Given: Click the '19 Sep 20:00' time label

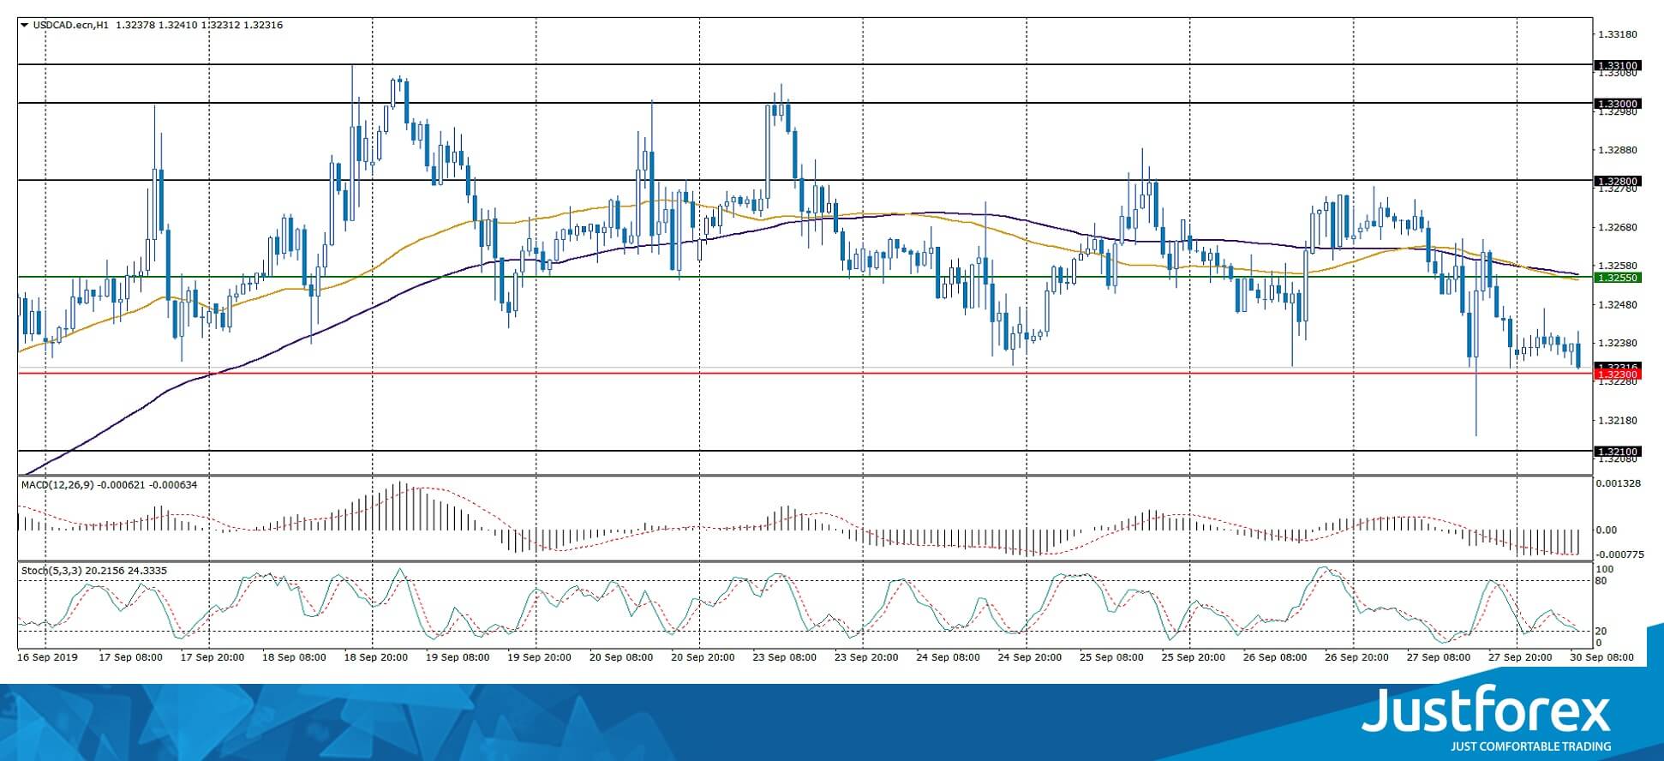Looking at the screenshot, I should coord(540,657).
